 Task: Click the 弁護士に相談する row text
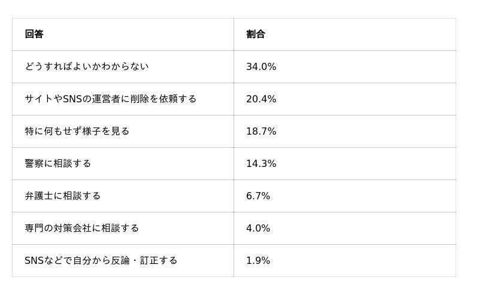tap(63, 196)
